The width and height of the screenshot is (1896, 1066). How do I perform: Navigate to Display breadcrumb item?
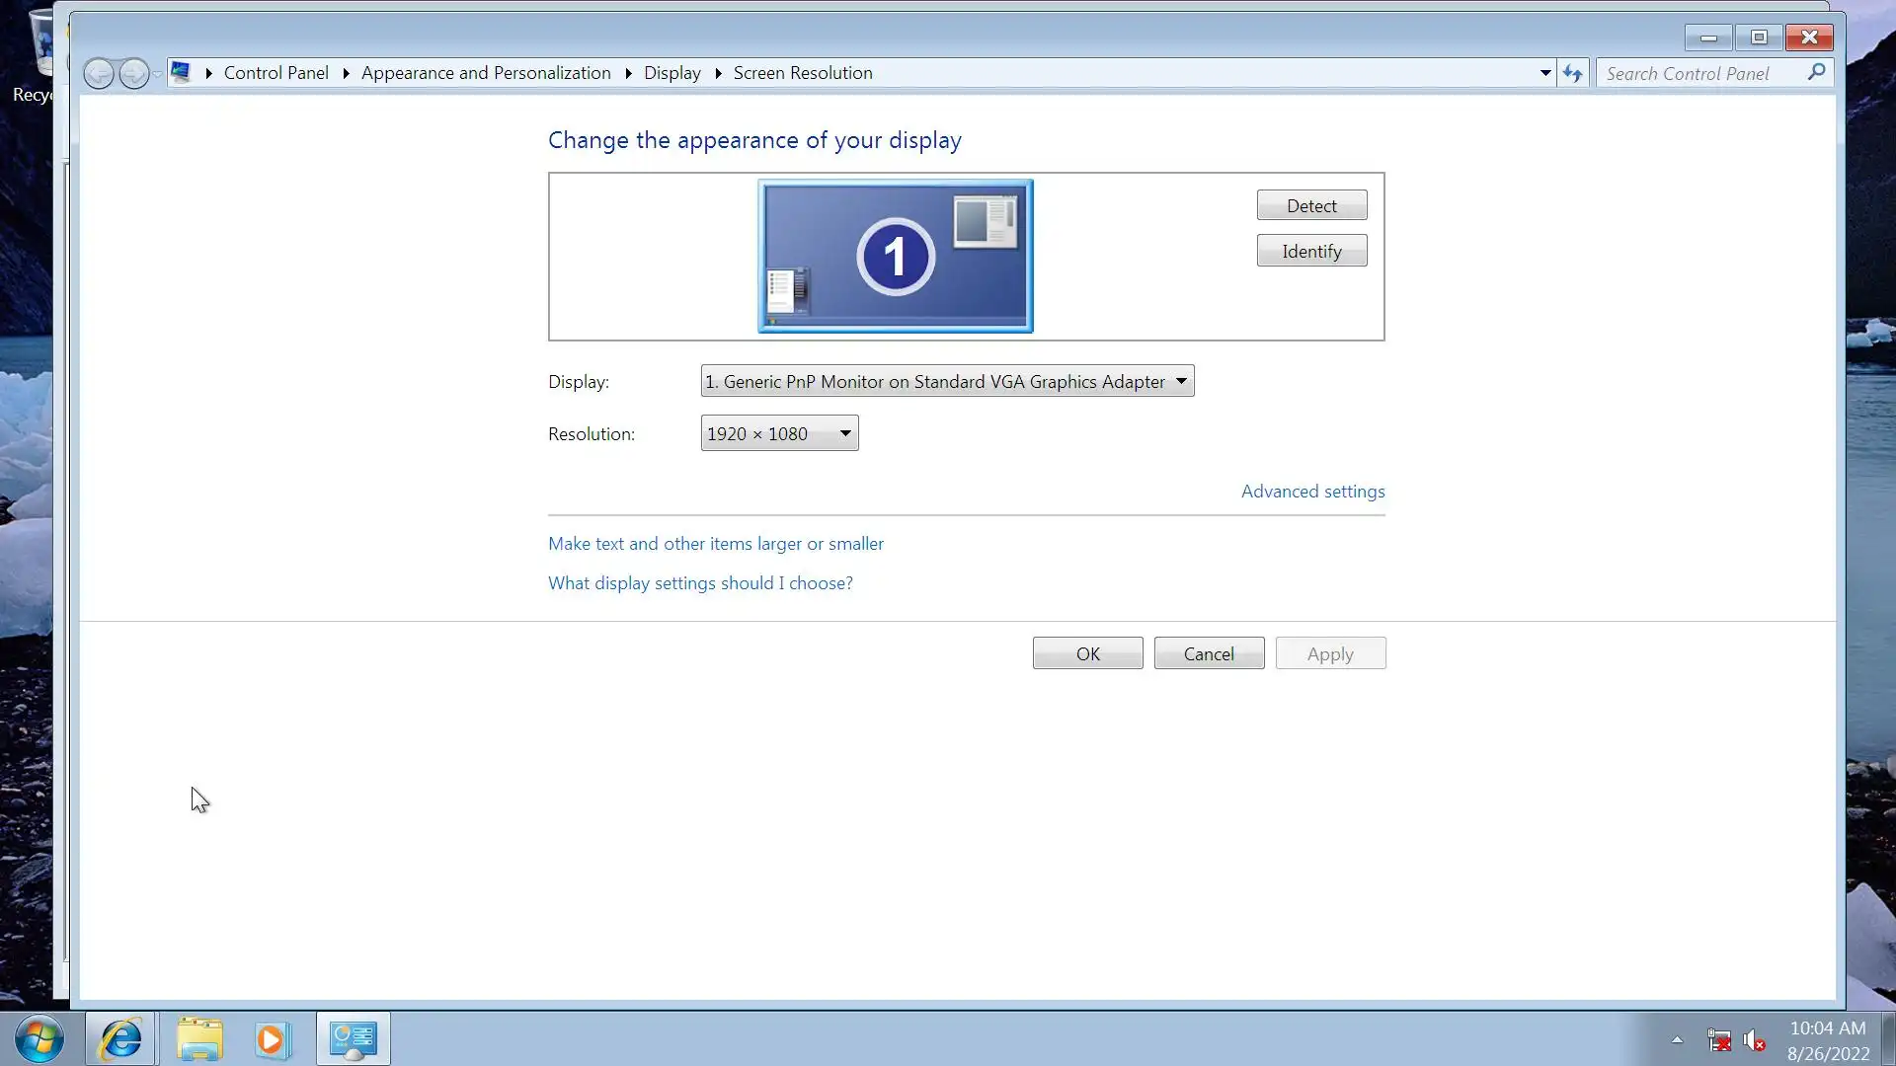(x=671, y=73)
